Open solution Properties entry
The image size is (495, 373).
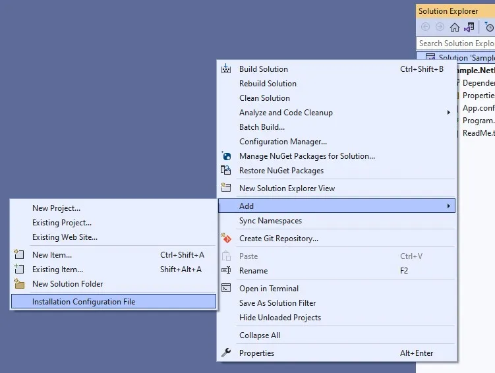click(x=337, y=353)
